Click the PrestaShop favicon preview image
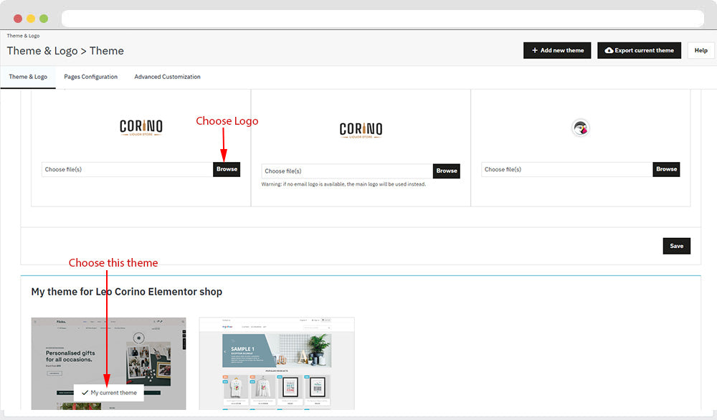The image size is (717, 420). 581,128
